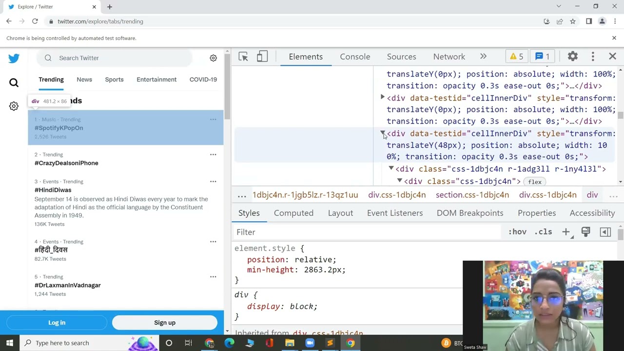
Task: Open Chrome profile avatar
Action: (x=602, y=21)
